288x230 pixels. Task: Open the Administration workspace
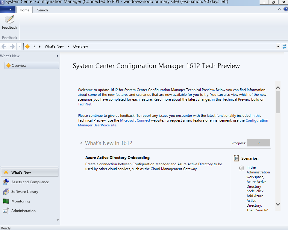click(30, 211)
